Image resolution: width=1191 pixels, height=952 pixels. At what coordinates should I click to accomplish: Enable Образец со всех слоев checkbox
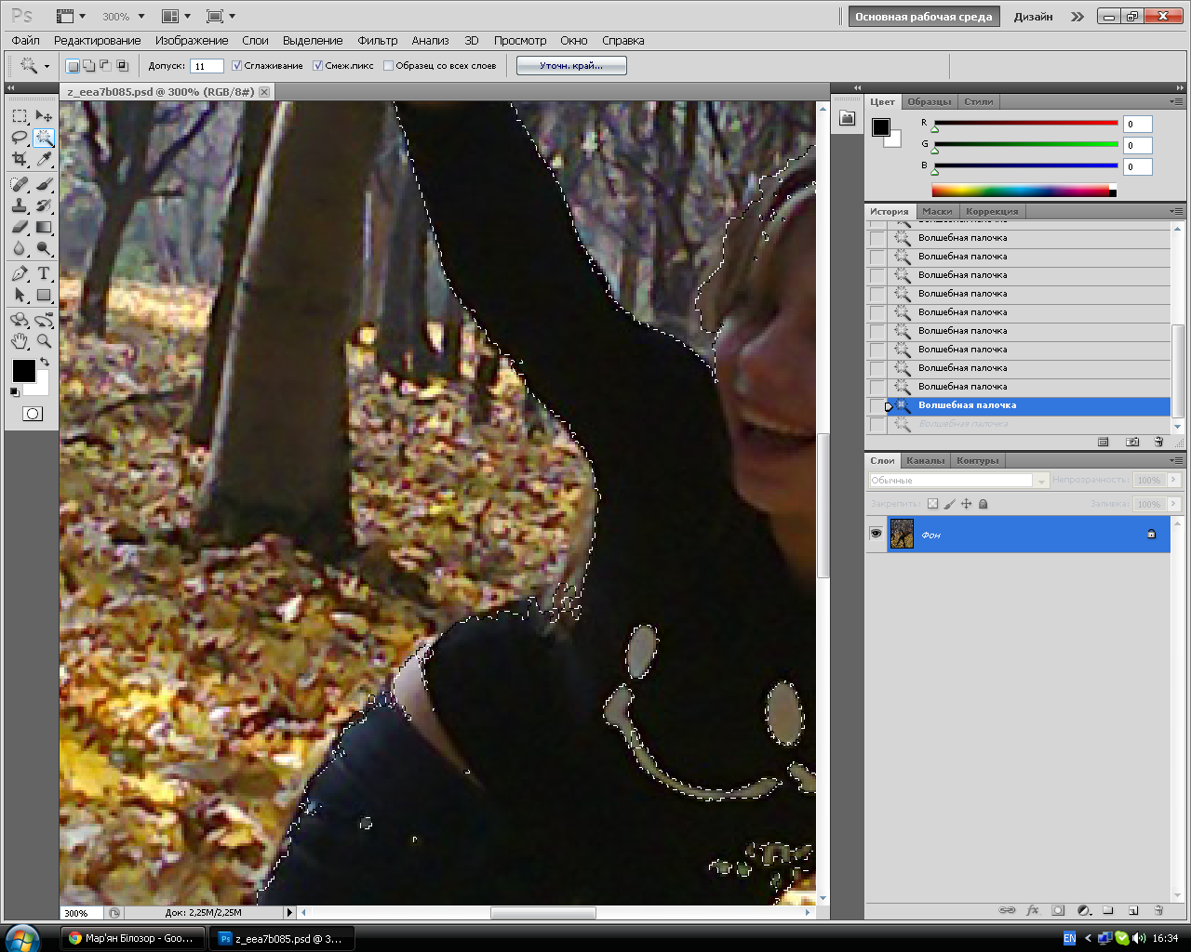click(x=388, y=65)
